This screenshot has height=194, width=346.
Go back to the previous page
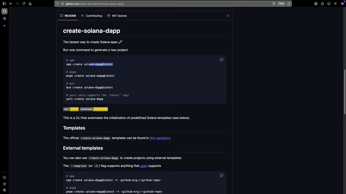(x=11, y=4)
